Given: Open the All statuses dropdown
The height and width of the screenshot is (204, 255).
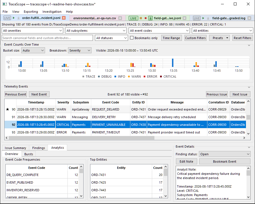Looking at the screenshot, I should pyautogui.click(x=111, y=38).
